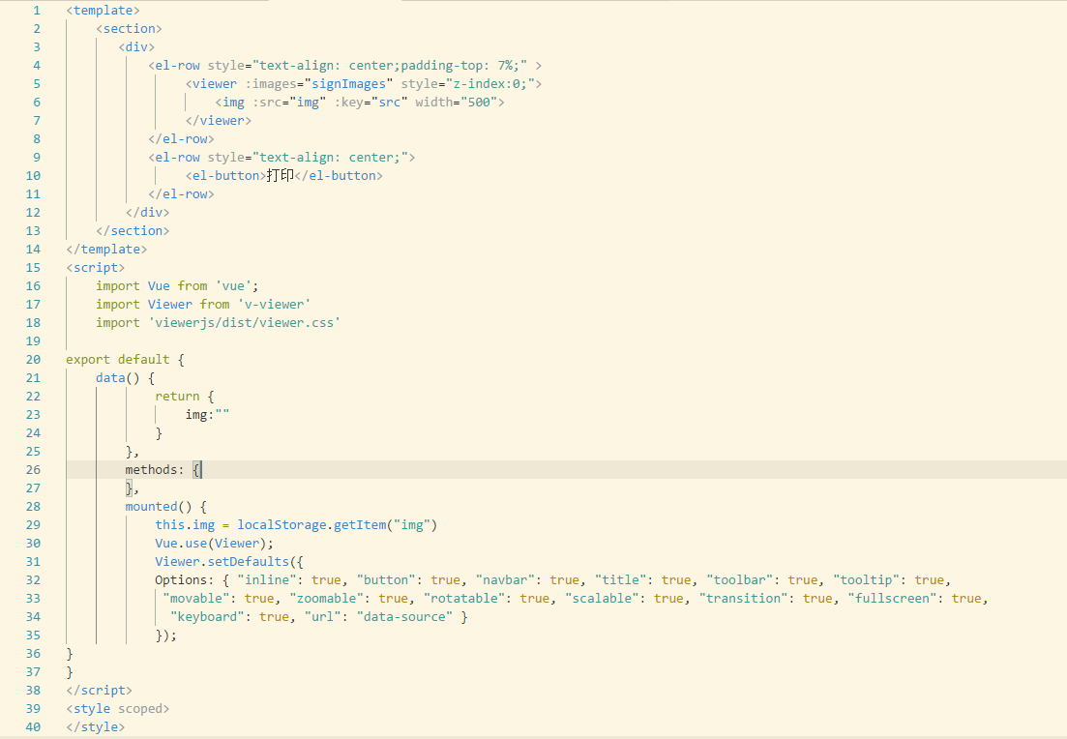
Task: Click the localStorage identifier
Action: click(x=282, y=524)
